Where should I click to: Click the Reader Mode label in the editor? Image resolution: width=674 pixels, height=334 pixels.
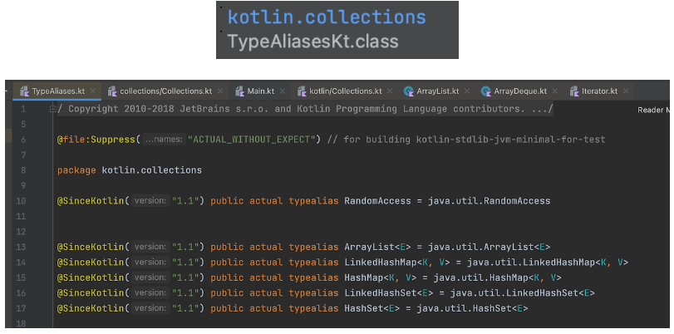[x=653, y=110]
